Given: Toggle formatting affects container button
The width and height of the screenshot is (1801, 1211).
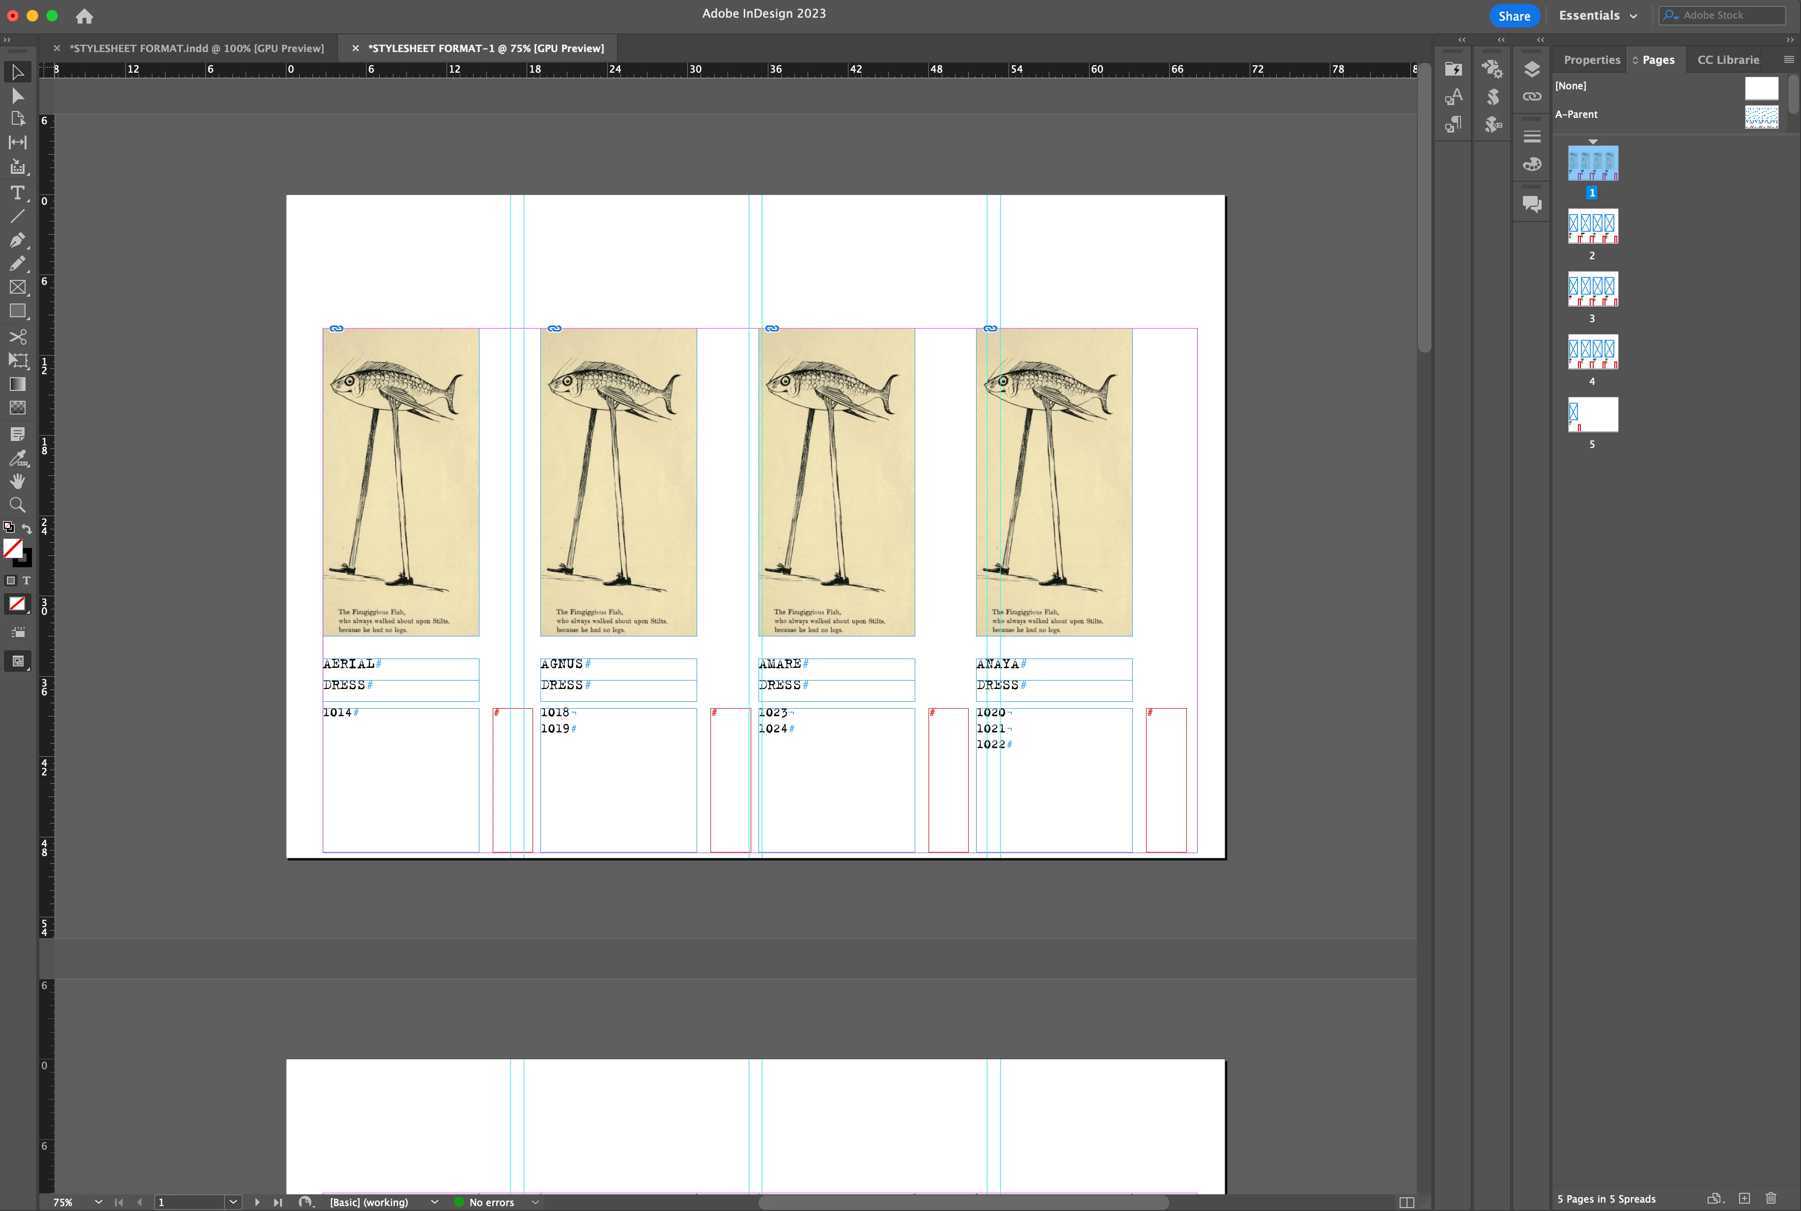Looking at the screenshot, I should [11, 581].
